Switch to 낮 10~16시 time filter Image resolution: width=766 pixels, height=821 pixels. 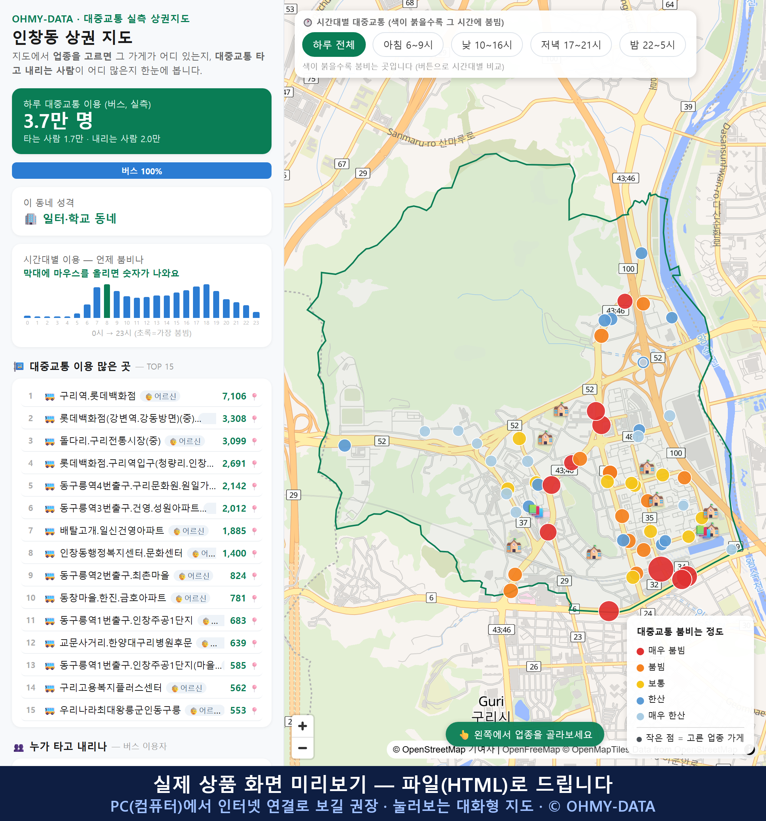click(x=487, y=45)
